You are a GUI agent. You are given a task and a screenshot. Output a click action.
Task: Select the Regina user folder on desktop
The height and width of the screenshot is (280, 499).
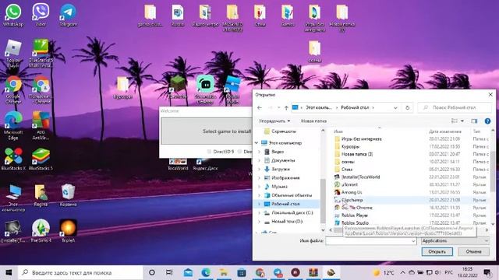(x=41, y=195)
